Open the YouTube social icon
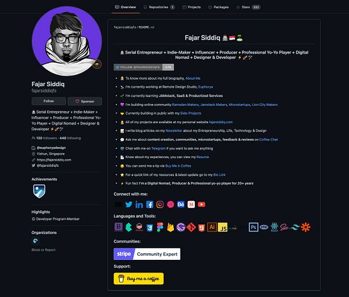349x297 pixels. [201, 204]
